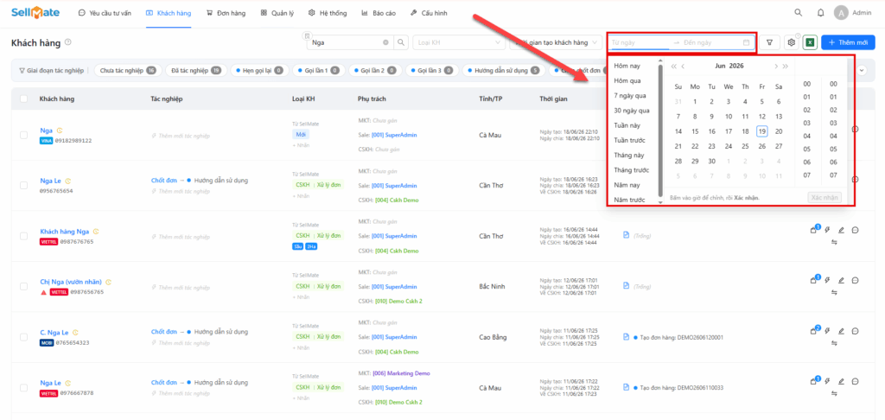The width and height of the screenshot is (885, 420).
Task: Open the saved filter bookmark icon above search
Action: [307, 35]
